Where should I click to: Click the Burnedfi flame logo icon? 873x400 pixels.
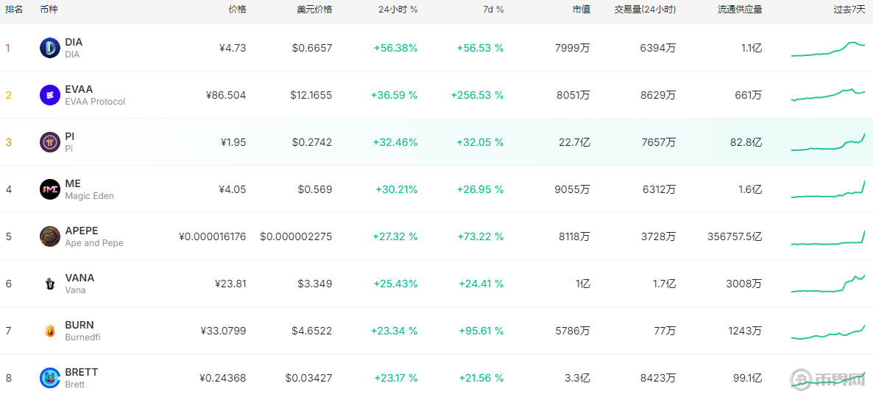tap(50, 331)
